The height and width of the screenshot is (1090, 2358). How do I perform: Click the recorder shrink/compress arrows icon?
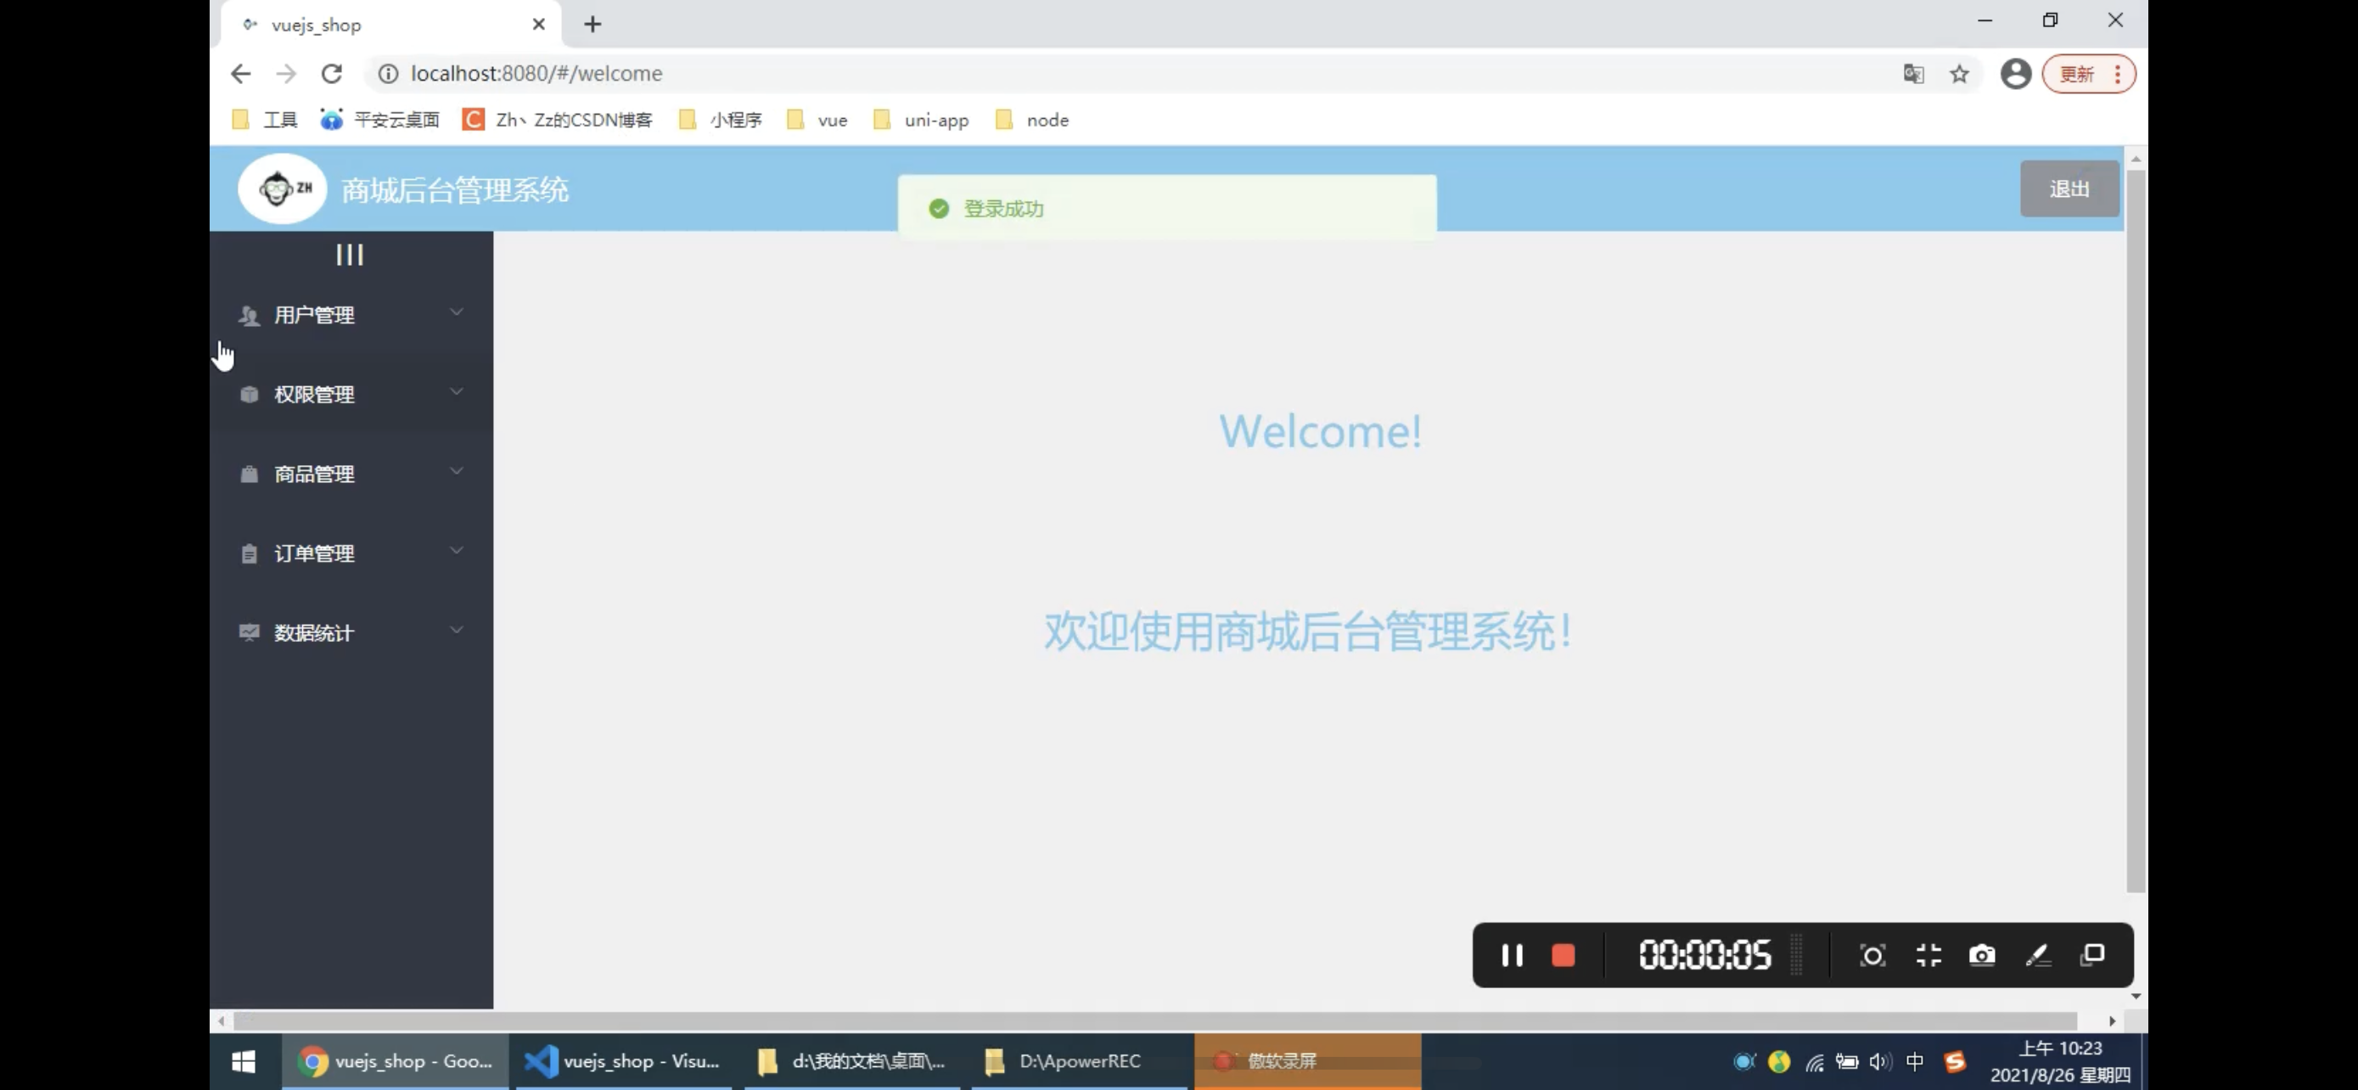(x=1928, y=956)
